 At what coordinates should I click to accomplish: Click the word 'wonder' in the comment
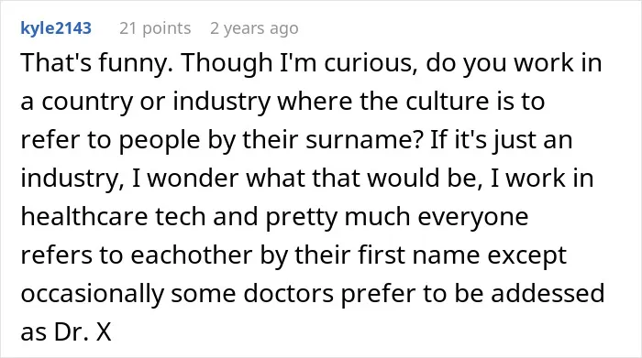tap(194, 179)
